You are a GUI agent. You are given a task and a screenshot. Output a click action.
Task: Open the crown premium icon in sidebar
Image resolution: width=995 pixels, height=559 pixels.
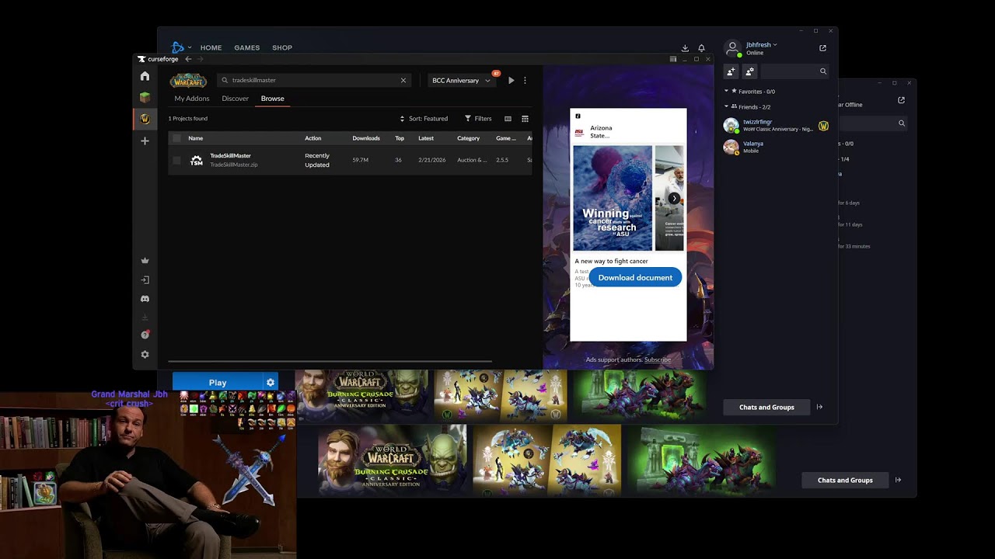145,261
